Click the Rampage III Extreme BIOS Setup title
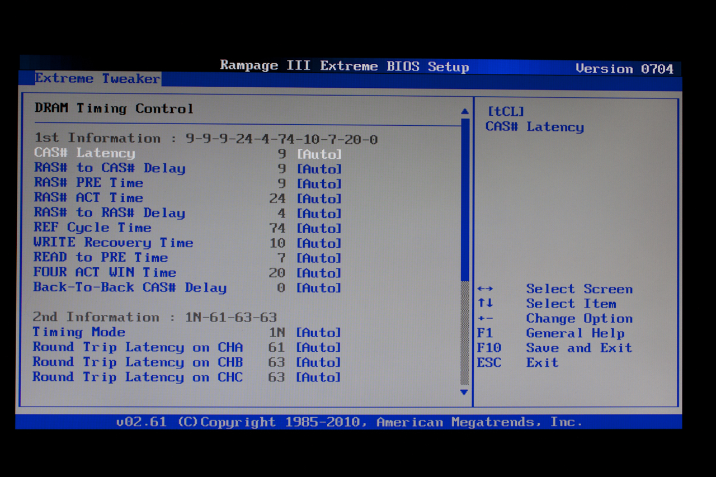716x477 pixels. tap(345, 66)
